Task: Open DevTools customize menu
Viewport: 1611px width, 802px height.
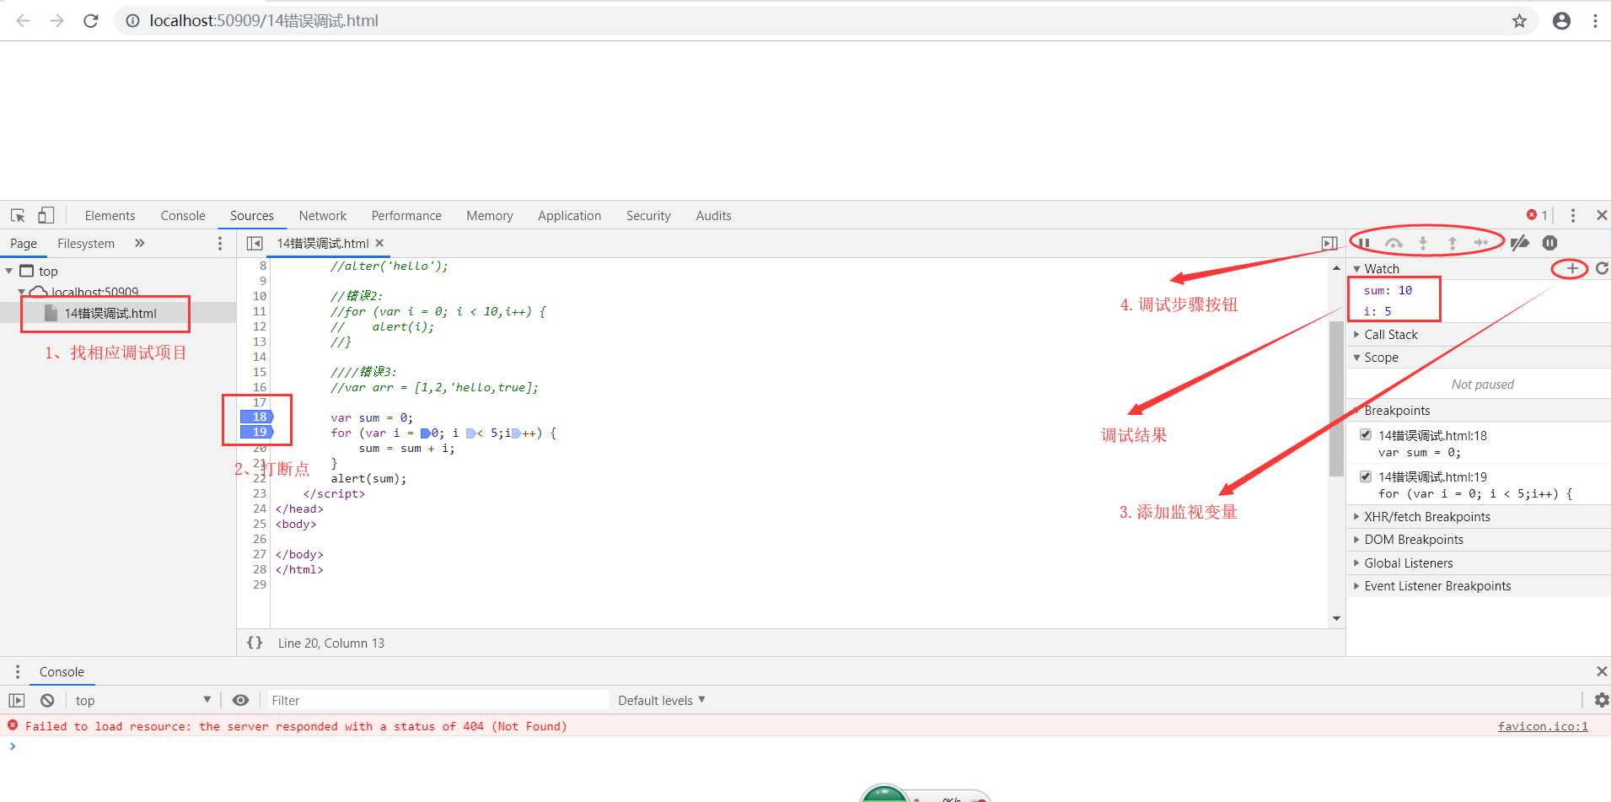Action: (1573, 215)
